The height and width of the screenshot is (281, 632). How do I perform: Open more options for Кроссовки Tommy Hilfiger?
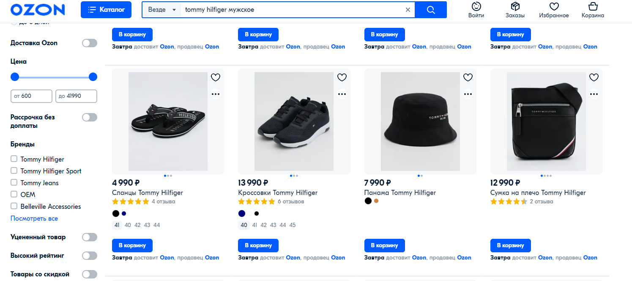[x=342, y=94]
